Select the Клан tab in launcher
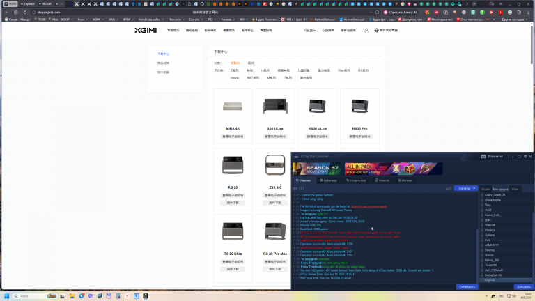 515,189
